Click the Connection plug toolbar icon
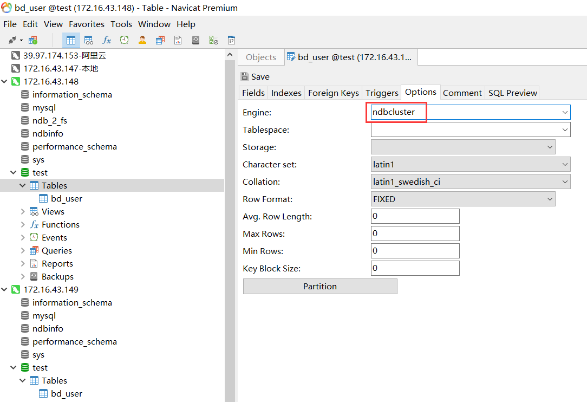Screen dimensions: 587x402 tap(12, 40)
